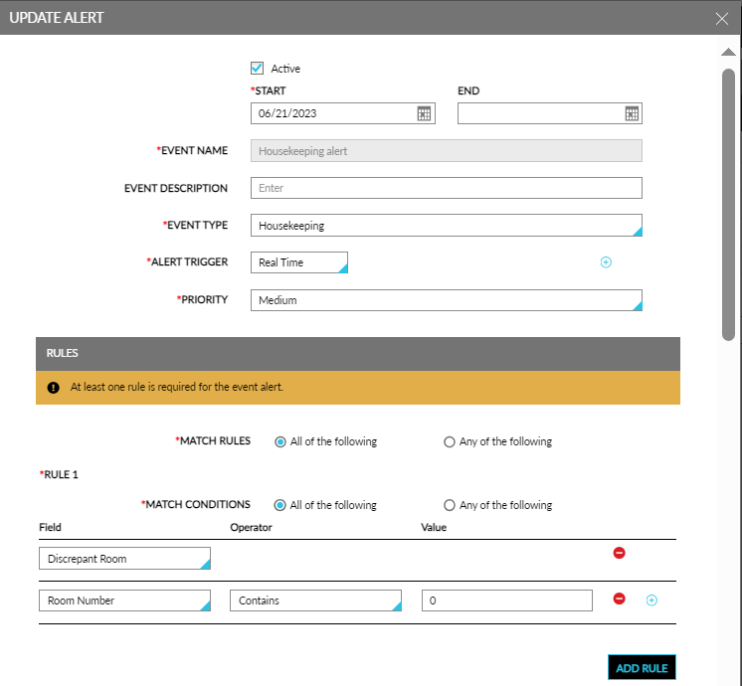Click the Value field containing 0
742x686 pixels.
[x=507, y=600]
